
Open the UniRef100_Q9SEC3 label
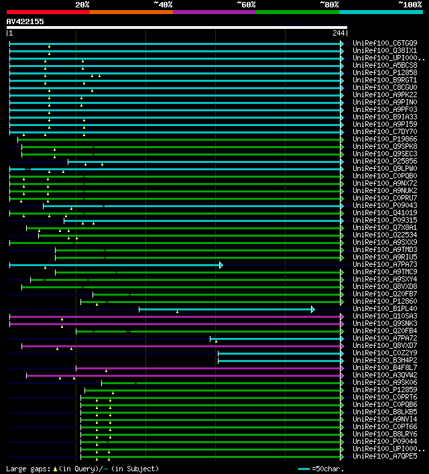pos(385,154)
